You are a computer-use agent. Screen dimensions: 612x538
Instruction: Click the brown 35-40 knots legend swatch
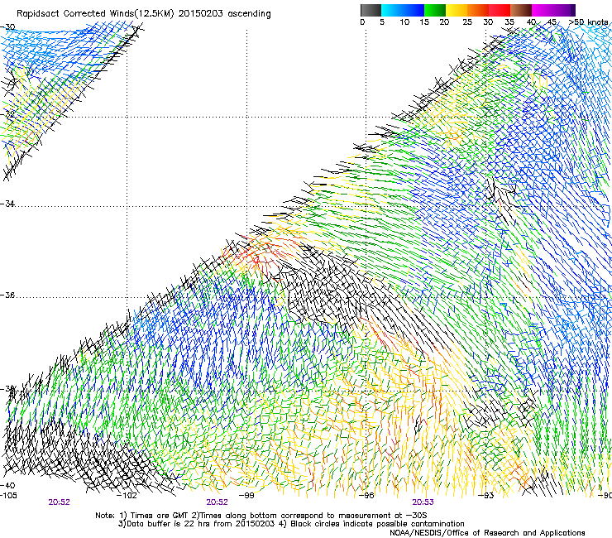pos(521,10)
